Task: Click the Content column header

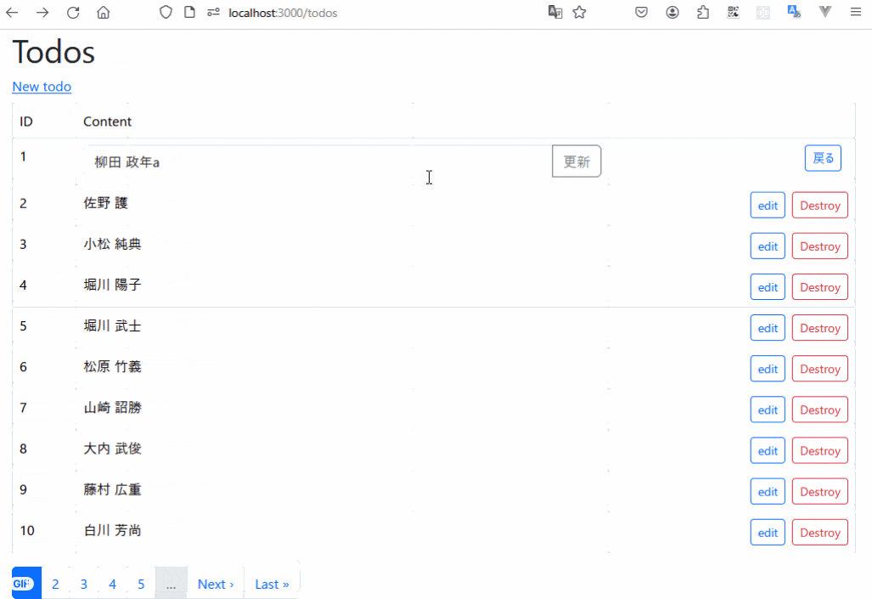Action: point(107,121)
